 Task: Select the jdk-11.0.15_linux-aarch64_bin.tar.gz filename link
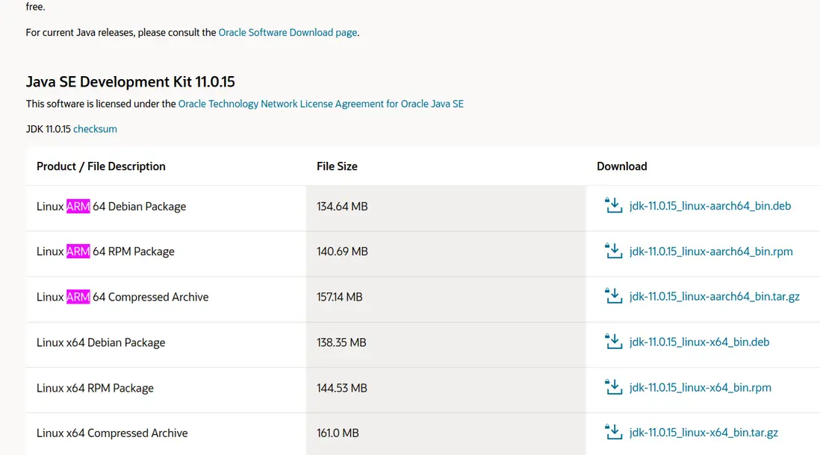714,296
